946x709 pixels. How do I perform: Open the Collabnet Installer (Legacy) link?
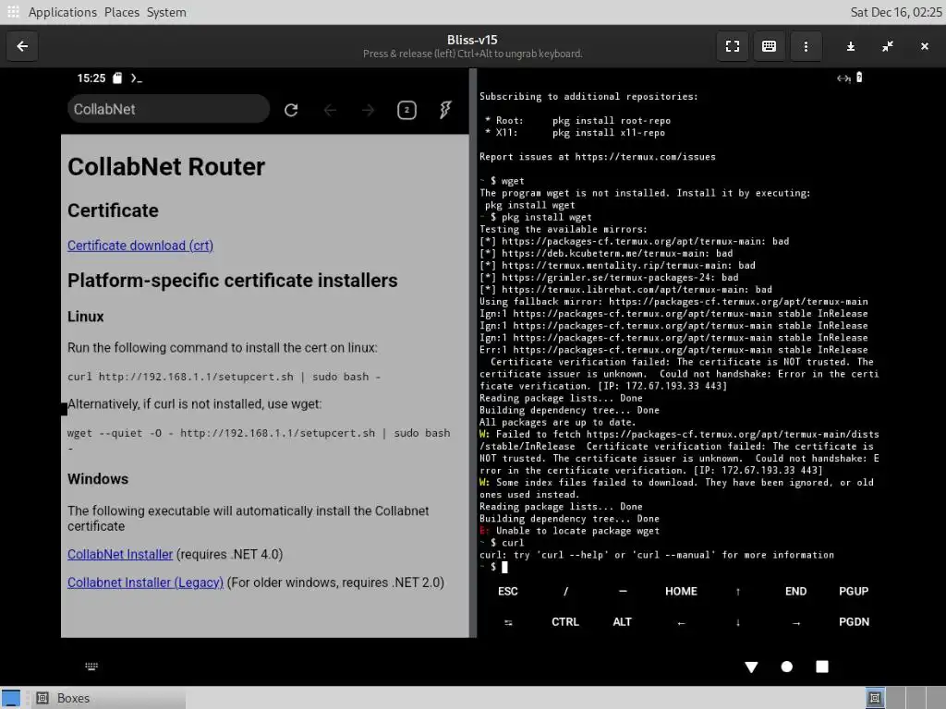[x=145, y=583]
